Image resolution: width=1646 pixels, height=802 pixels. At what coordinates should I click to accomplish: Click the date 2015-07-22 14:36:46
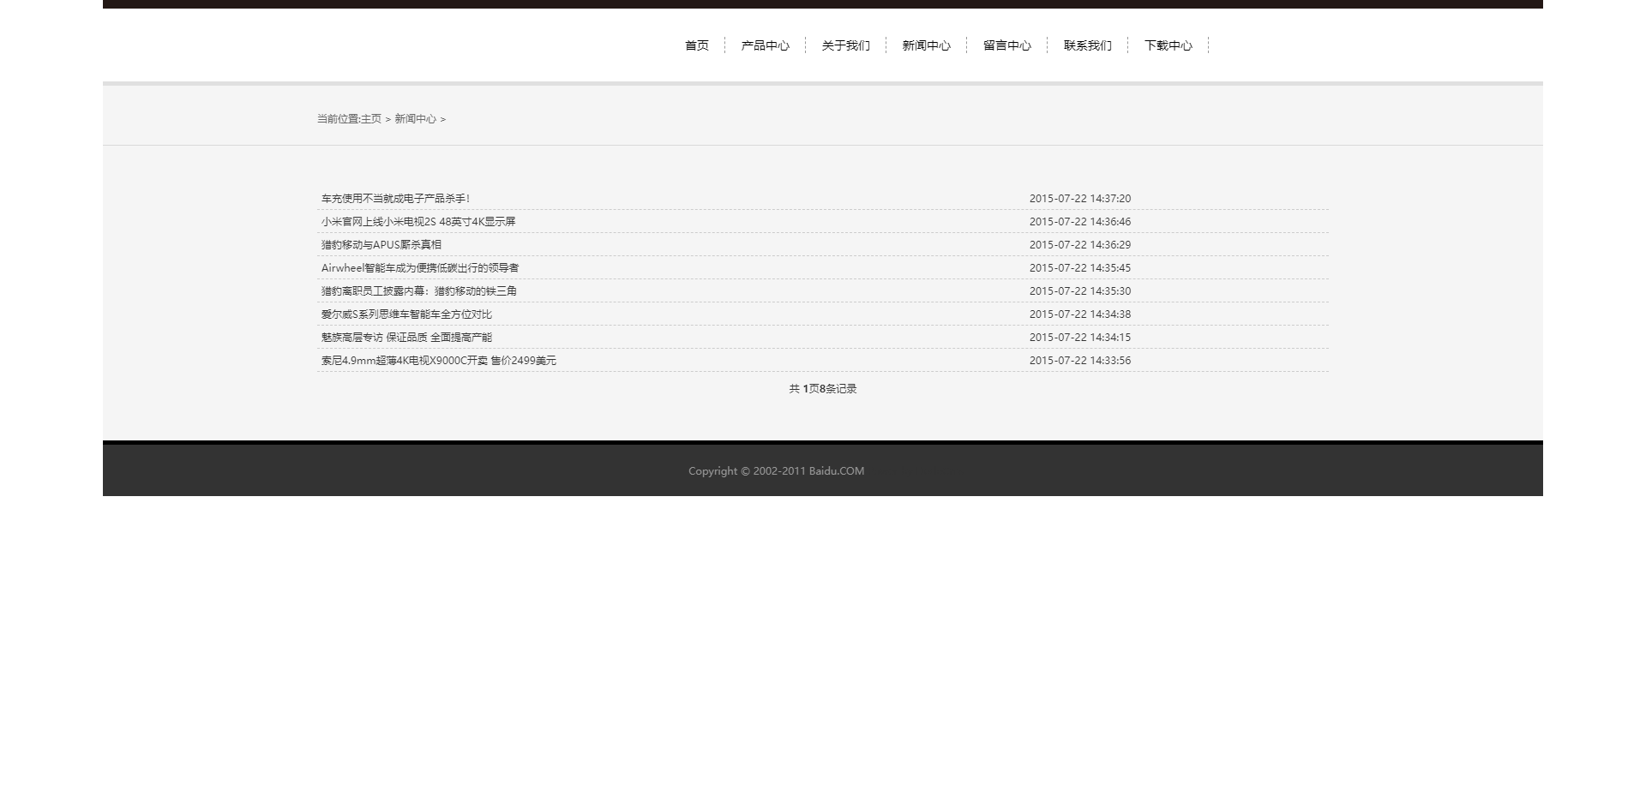coord(1080,221)
